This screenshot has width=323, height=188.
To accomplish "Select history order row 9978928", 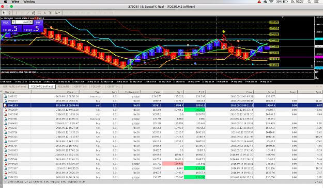I will [163, 164].
